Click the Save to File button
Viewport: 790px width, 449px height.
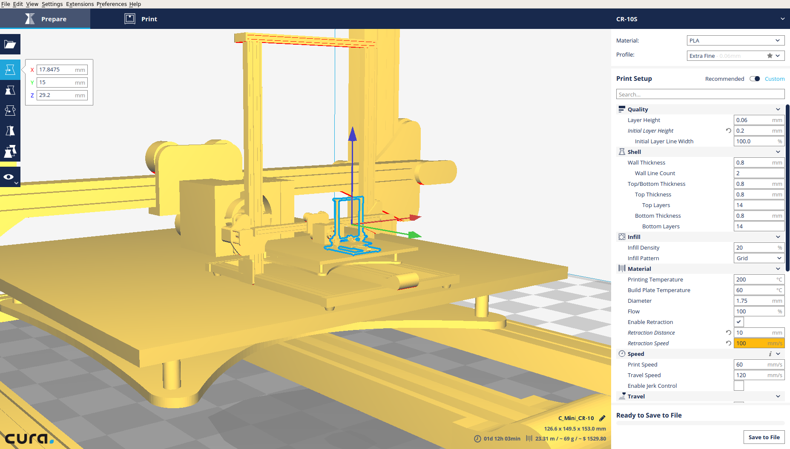pos(764,437)
